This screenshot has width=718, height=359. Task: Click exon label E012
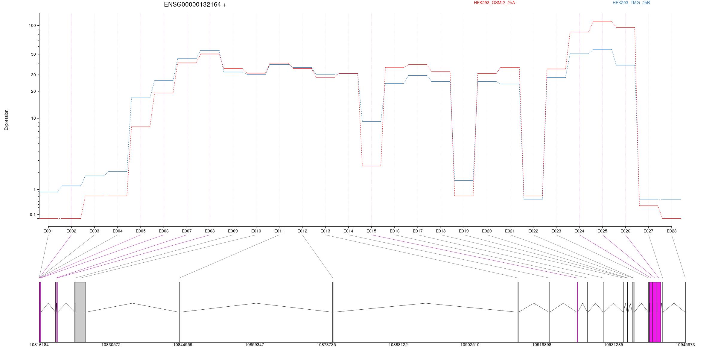(x=302, y=231)
